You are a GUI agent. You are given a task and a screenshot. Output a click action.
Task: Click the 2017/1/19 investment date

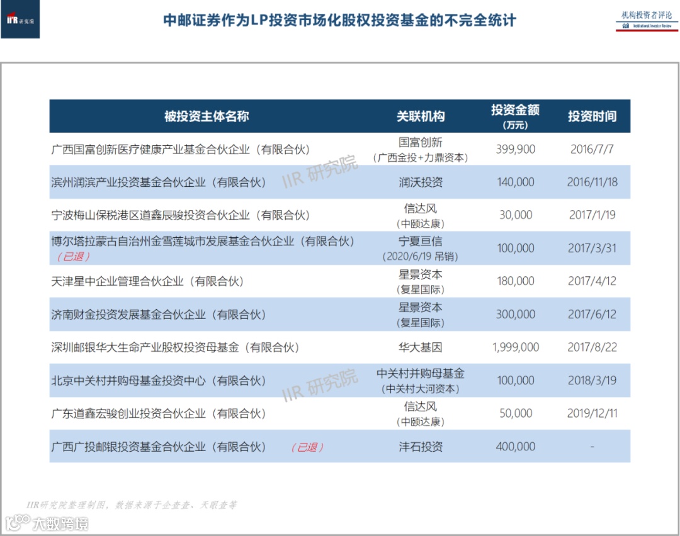tap(592, 215)
